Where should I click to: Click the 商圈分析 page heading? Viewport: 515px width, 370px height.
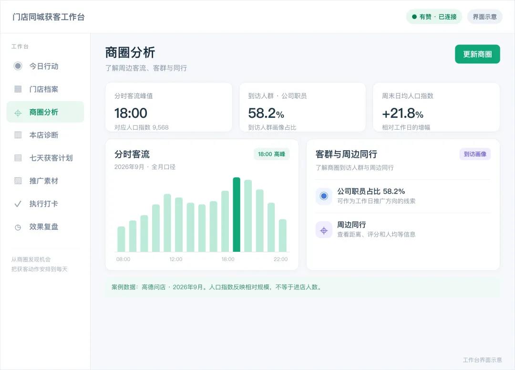click(x=130, y=52)
